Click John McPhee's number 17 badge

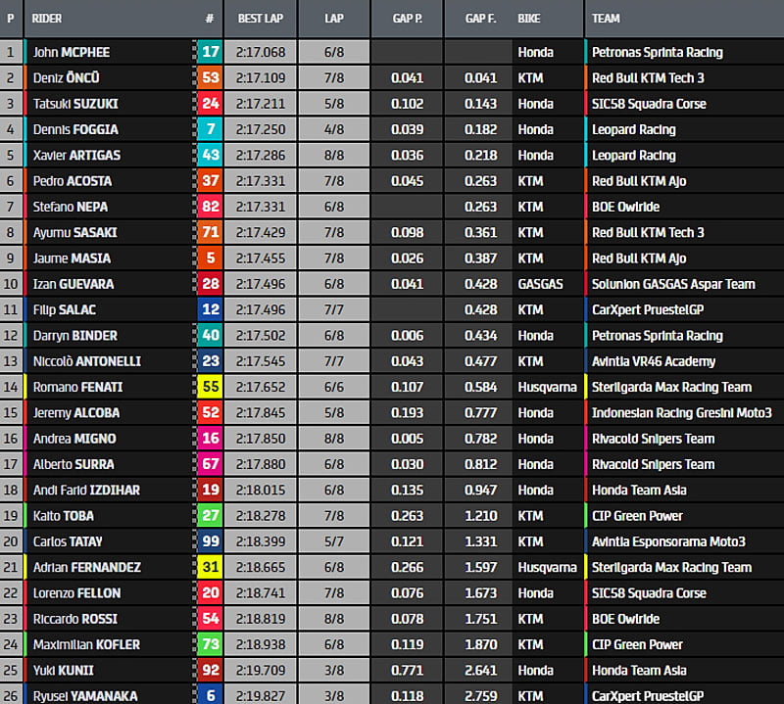tap(210, 52)
